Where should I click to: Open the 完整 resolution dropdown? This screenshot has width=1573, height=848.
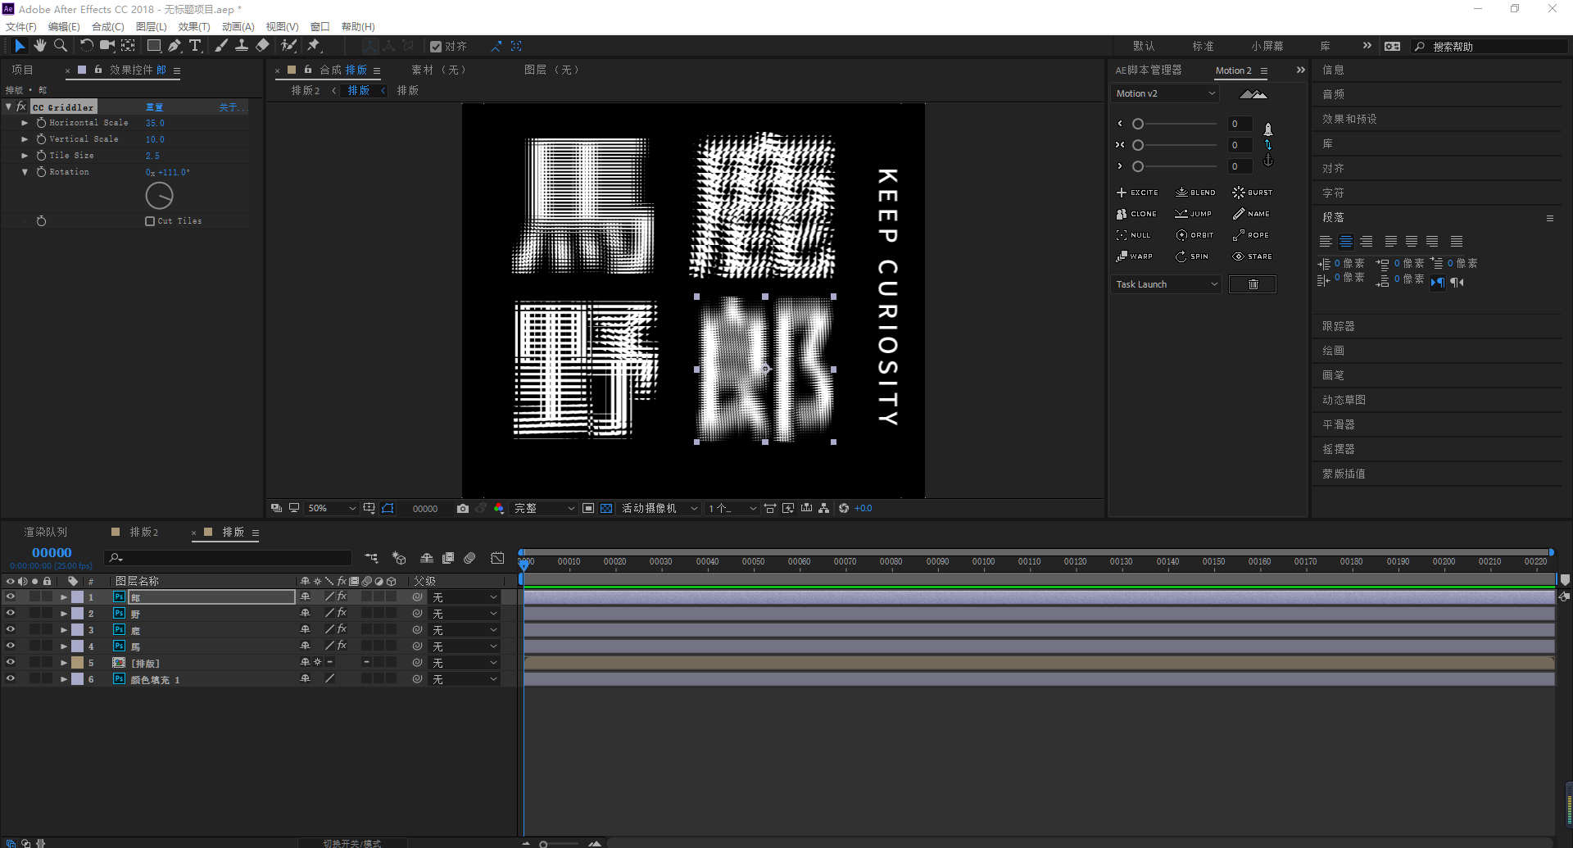tap(544, 509)
